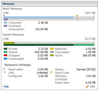100x92 pixels.
Task: Click the 1.00 MB unaccessed value
Action: pyautogui.click(x=91, y=52)
